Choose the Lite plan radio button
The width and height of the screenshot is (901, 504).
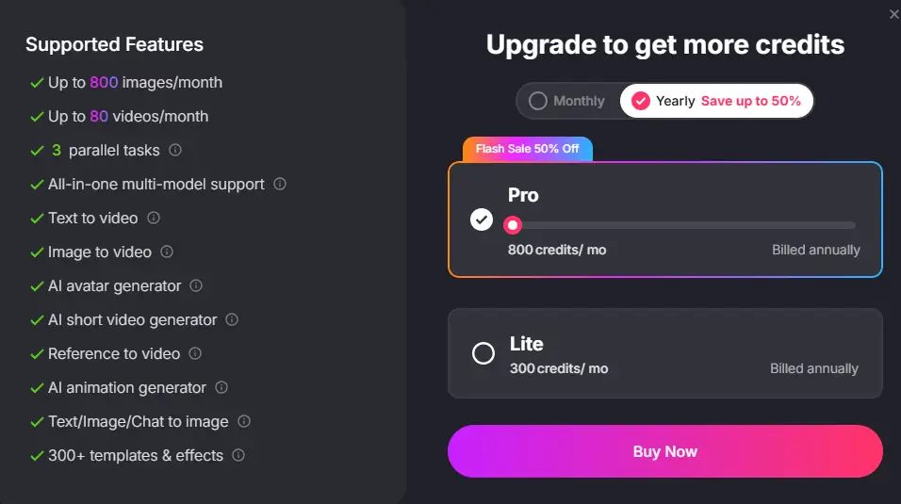point(483,353)
